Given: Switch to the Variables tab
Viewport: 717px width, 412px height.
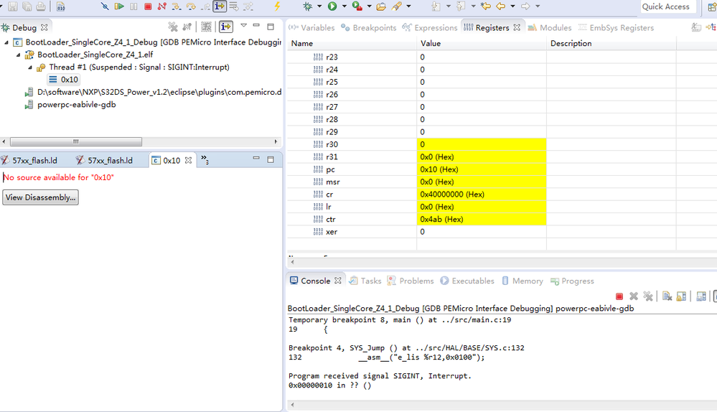Looking at the screenshot, I should point(312,27).
